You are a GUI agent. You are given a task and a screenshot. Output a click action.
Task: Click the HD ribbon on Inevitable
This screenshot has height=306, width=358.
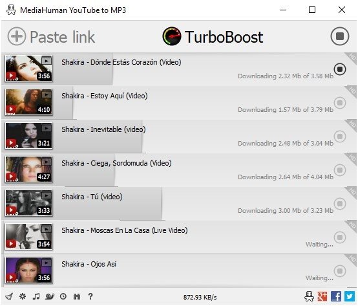[x=352, y=124]
